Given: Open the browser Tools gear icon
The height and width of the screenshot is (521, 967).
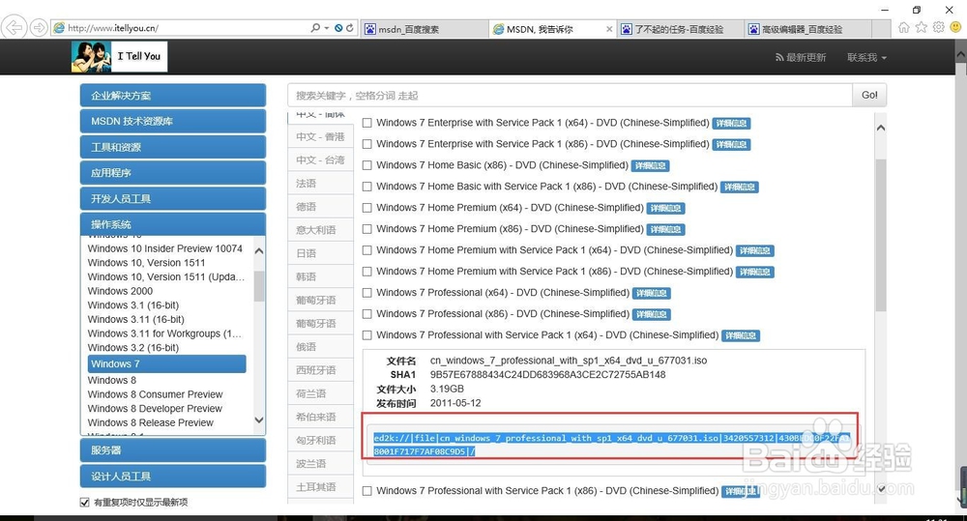Looking at the screenshot, I should coord(938,27).
